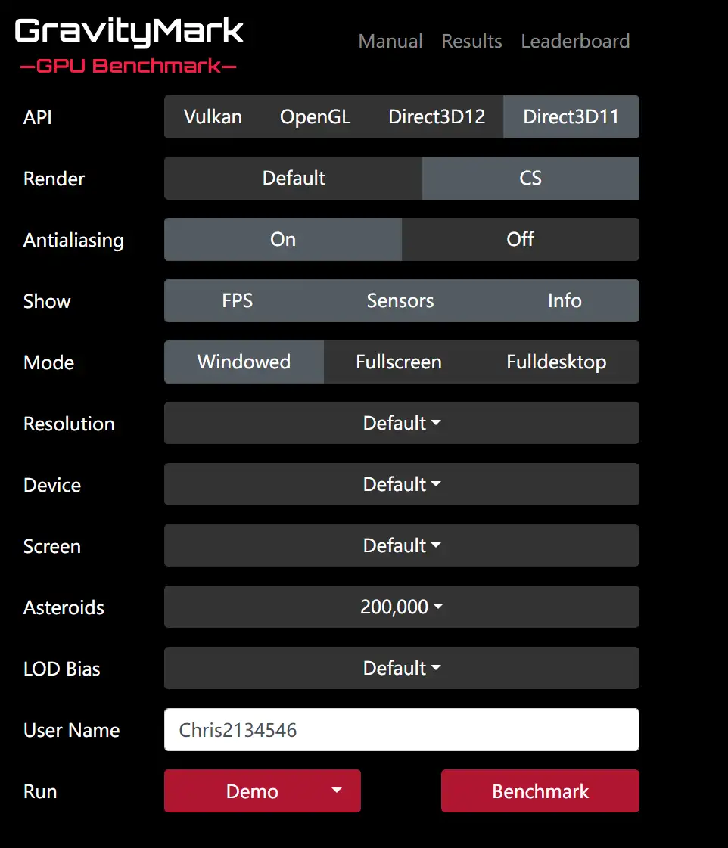Image resolution: width=728 pixels, height=848 pixels.
Task: Open the Leaderboard page
Action: [x=575, y=41]
